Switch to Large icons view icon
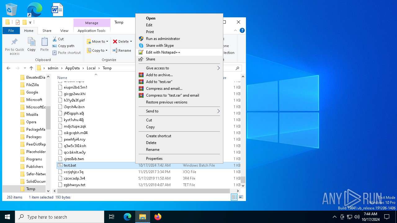 (241, 197)
